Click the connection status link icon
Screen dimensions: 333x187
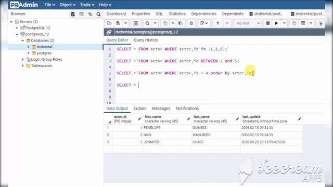point(109,32)
